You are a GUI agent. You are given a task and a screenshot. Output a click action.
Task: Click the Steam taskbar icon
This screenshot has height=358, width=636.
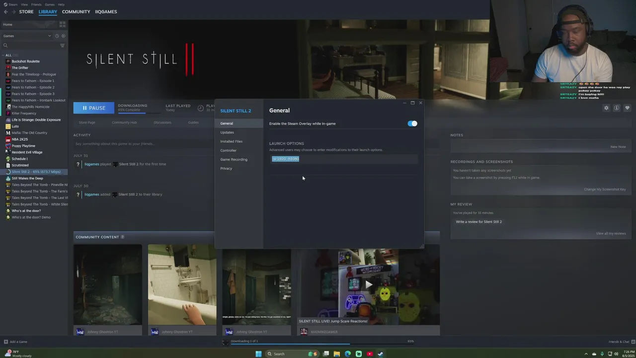pos(380,354)
